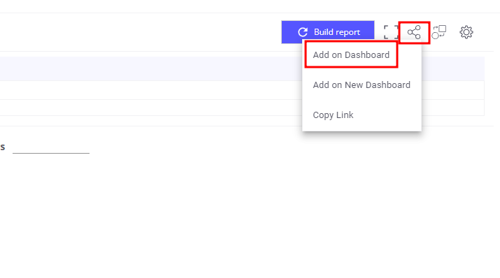Viewport: 500px width, 278px height.
Task: Choose Add on New Dashboard
Action: pos(362,85)
